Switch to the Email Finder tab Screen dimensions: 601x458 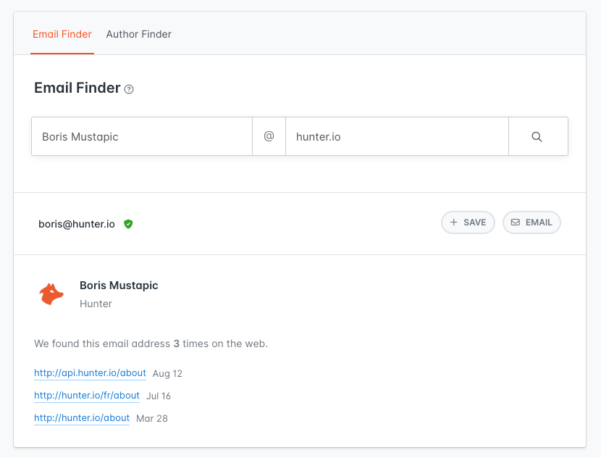(x=62, y=35)
